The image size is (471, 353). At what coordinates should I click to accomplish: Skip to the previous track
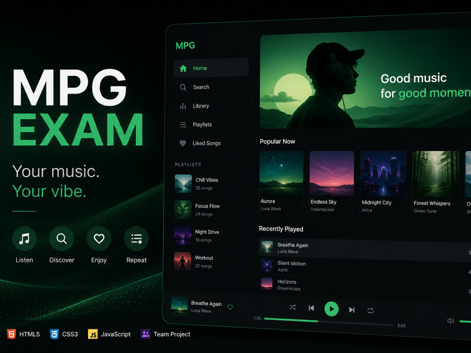(311, 308)
